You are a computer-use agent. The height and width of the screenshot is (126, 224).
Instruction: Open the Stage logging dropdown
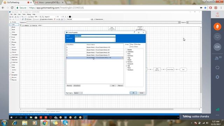(x=78, y=93)
